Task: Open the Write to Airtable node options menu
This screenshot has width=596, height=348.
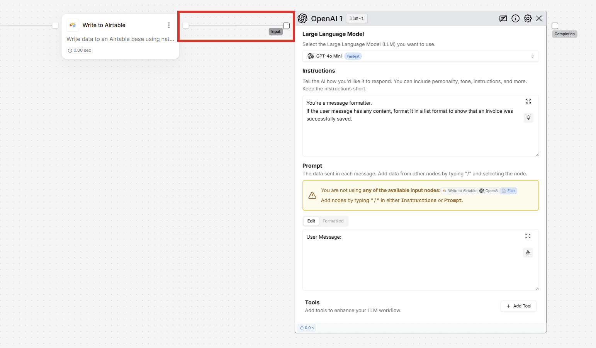Action: pyautogui.click(x=169, y=25)
